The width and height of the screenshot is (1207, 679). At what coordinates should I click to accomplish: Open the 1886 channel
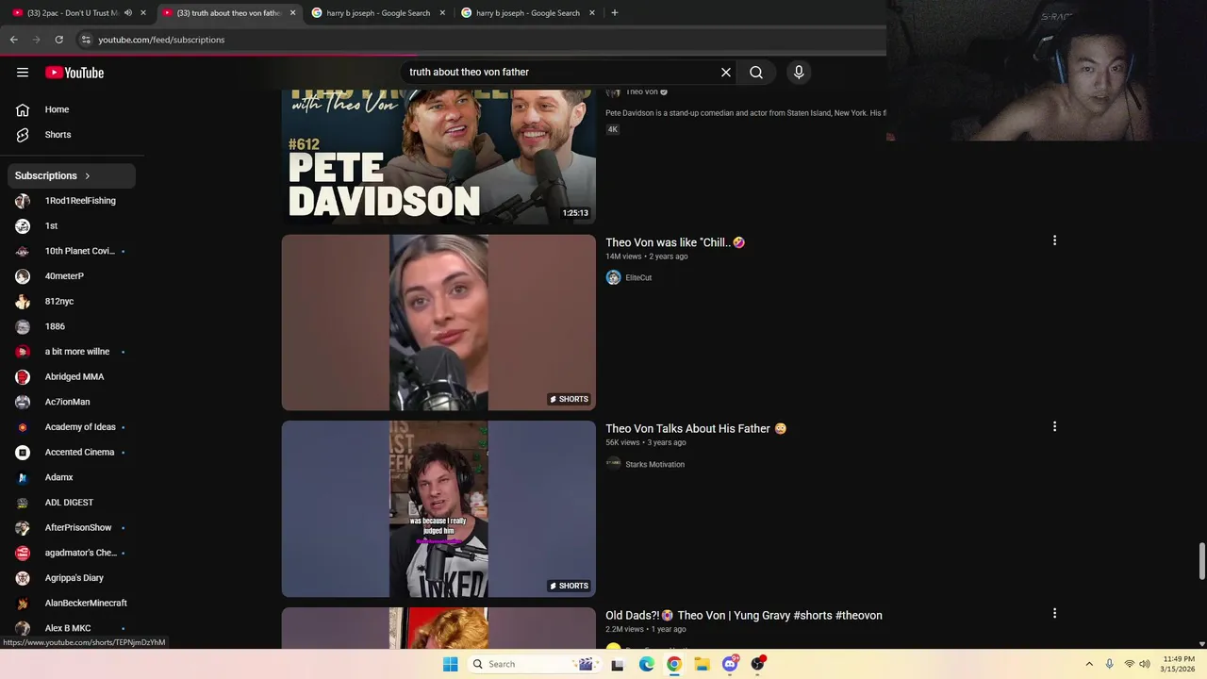click(x=72, y=326)
